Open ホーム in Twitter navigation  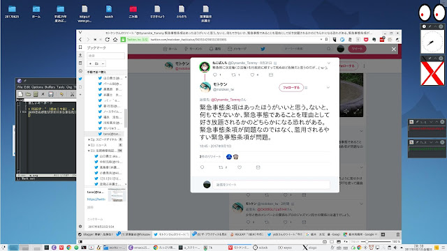click(170, 49)
